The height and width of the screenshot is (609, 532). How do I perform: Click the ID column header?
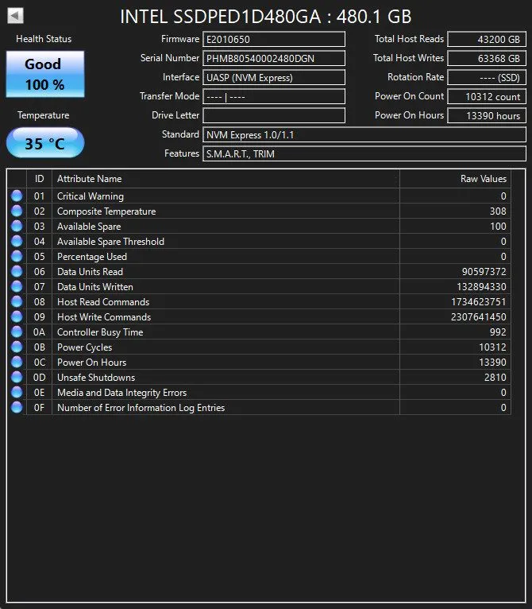(x=39, y=179)
